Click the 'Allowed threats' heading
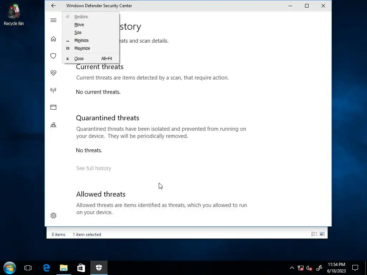Screen dimensions: 367x275 [101, 194]
